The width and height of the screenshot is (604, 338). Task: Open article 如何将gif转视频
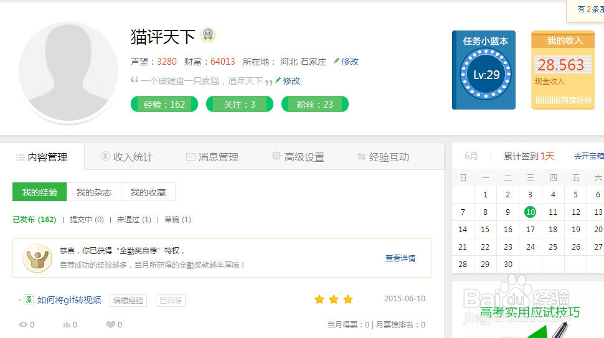click(69, 300)
